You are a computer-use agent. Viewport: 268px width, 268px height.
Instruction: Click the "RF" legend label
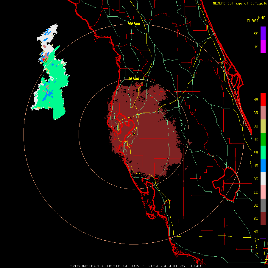[255, 33]
